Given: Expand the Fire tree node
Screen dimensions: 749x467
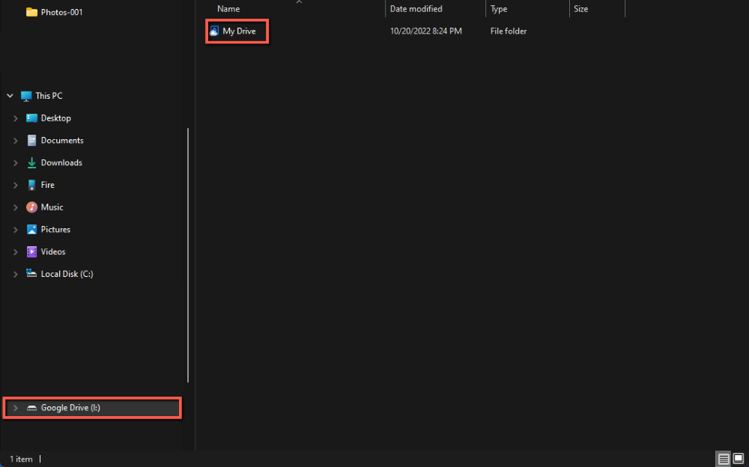Looking at the screenshot, I should click(x=15, y=185).
